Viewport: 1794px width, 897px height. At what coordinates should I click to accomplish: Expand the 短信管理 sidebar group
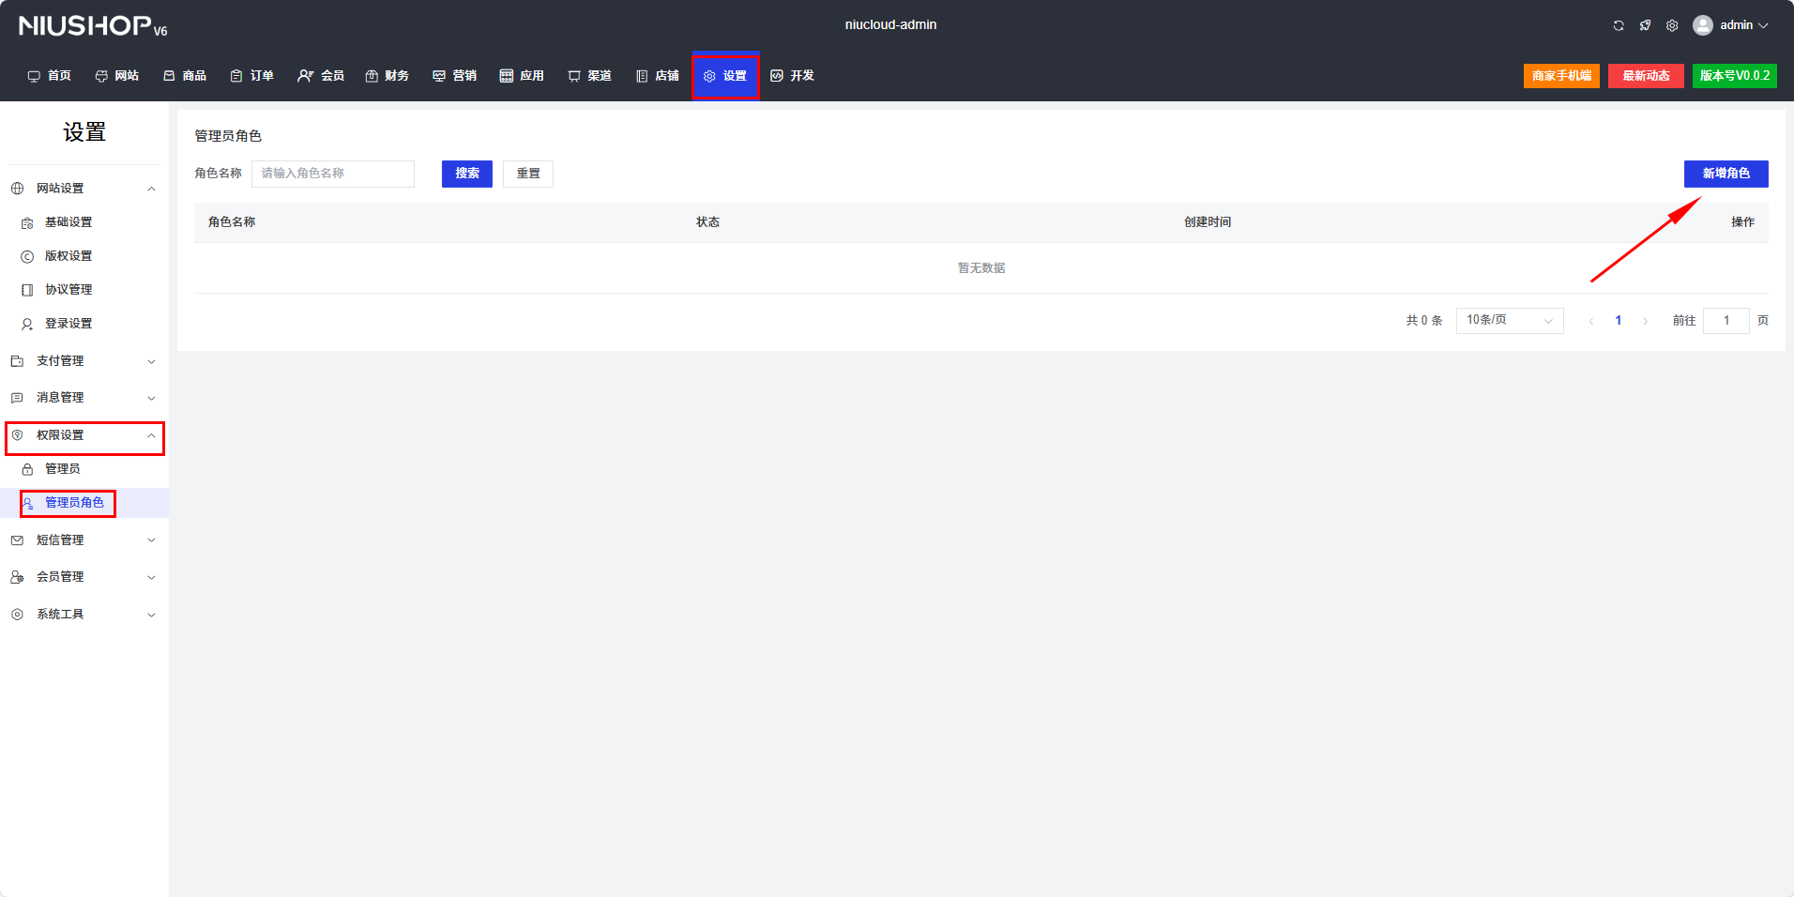83,540
